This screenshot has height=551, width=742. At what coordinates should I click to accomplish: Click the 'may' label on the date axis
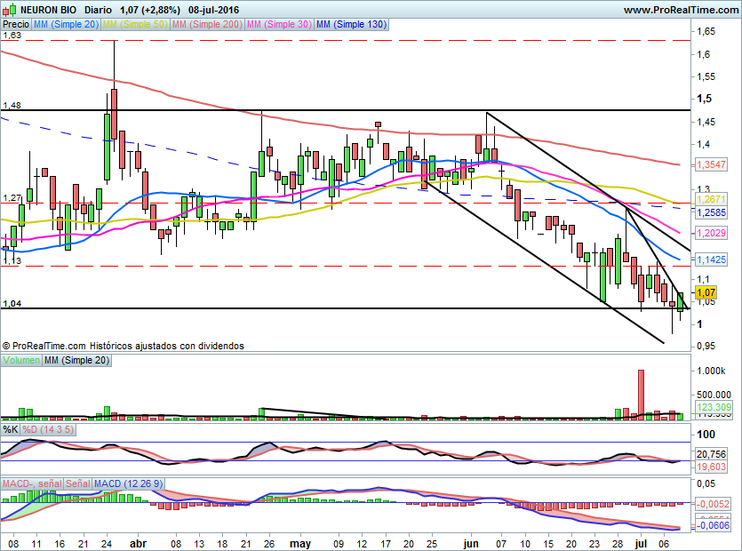coord(300,541)
